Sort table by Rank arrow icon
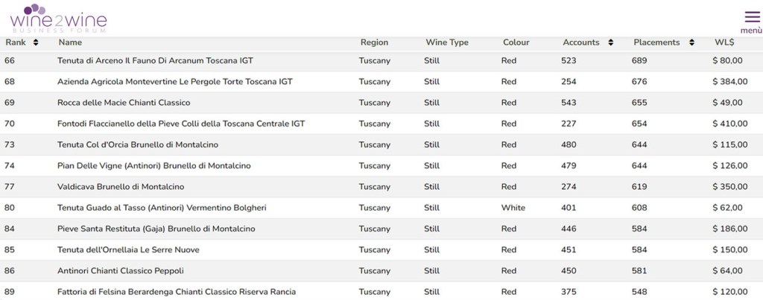Image resolution: width=763 pixels, height=300 pixels. [36, 43]
